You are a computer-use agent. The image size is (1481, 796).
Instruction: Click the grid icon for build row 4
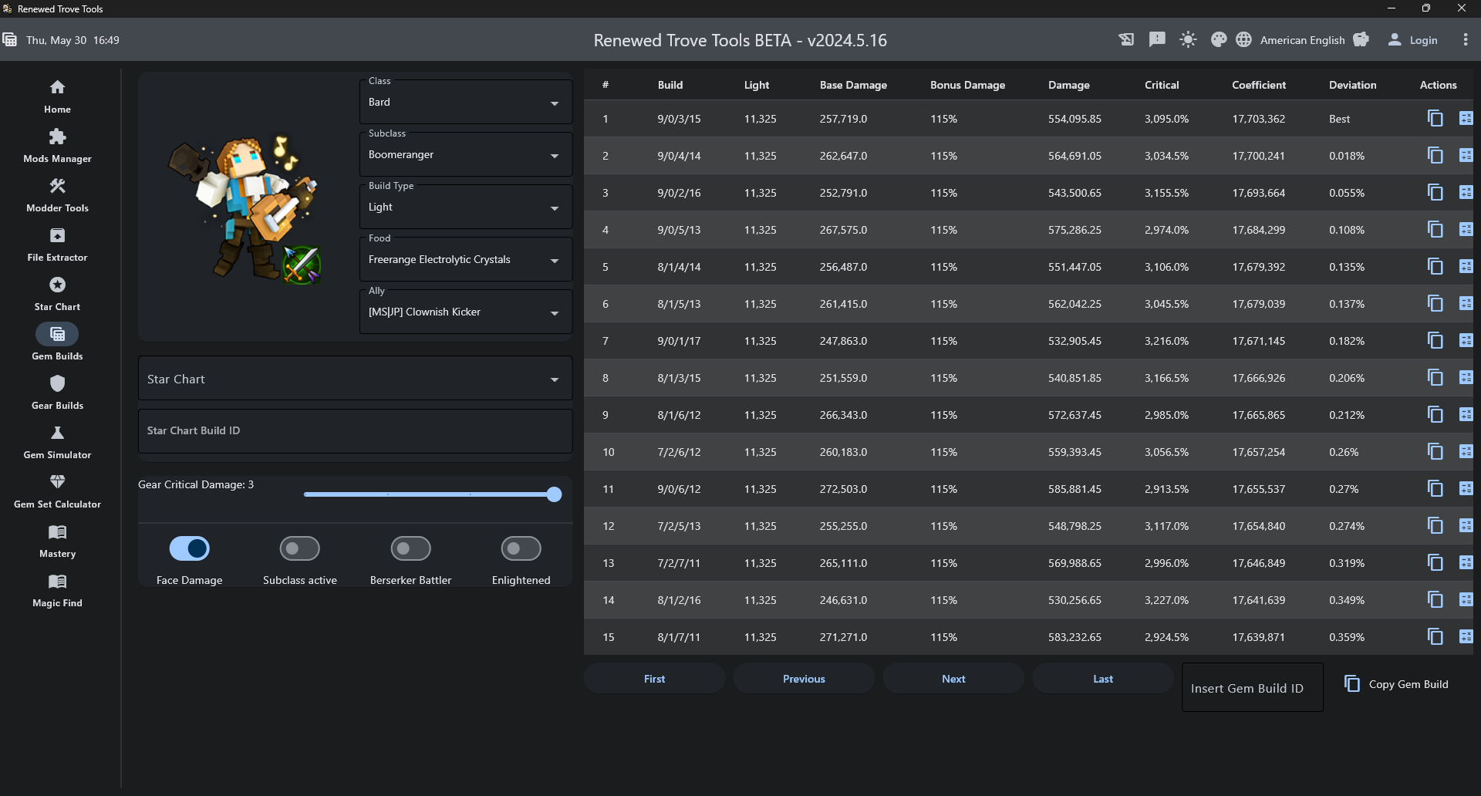pyautogui.click(x=1466, y=230)
